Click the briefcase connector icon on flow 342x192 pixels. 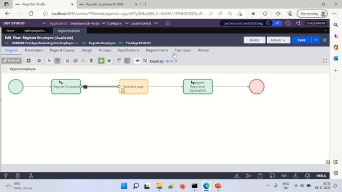point(85,86)
